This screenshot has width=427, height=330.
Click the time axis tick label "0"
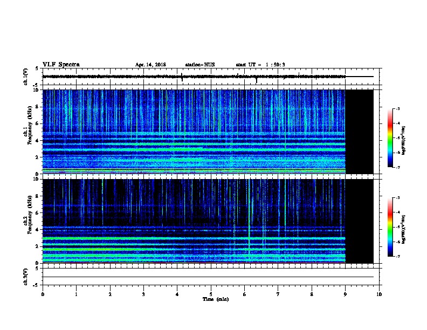pyautogui.click(x=43, y=294)
